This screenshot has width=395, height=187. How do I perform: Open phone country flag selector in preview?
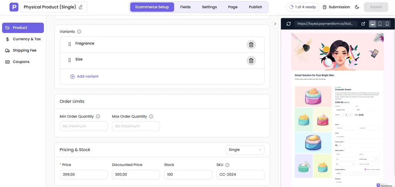[x=337, y=145]
